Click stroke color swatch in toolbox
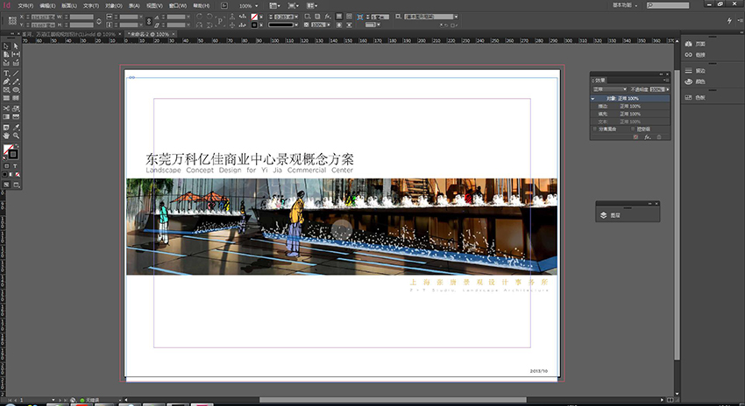Viewport: 745px width, 406px height. click(13, 154)
